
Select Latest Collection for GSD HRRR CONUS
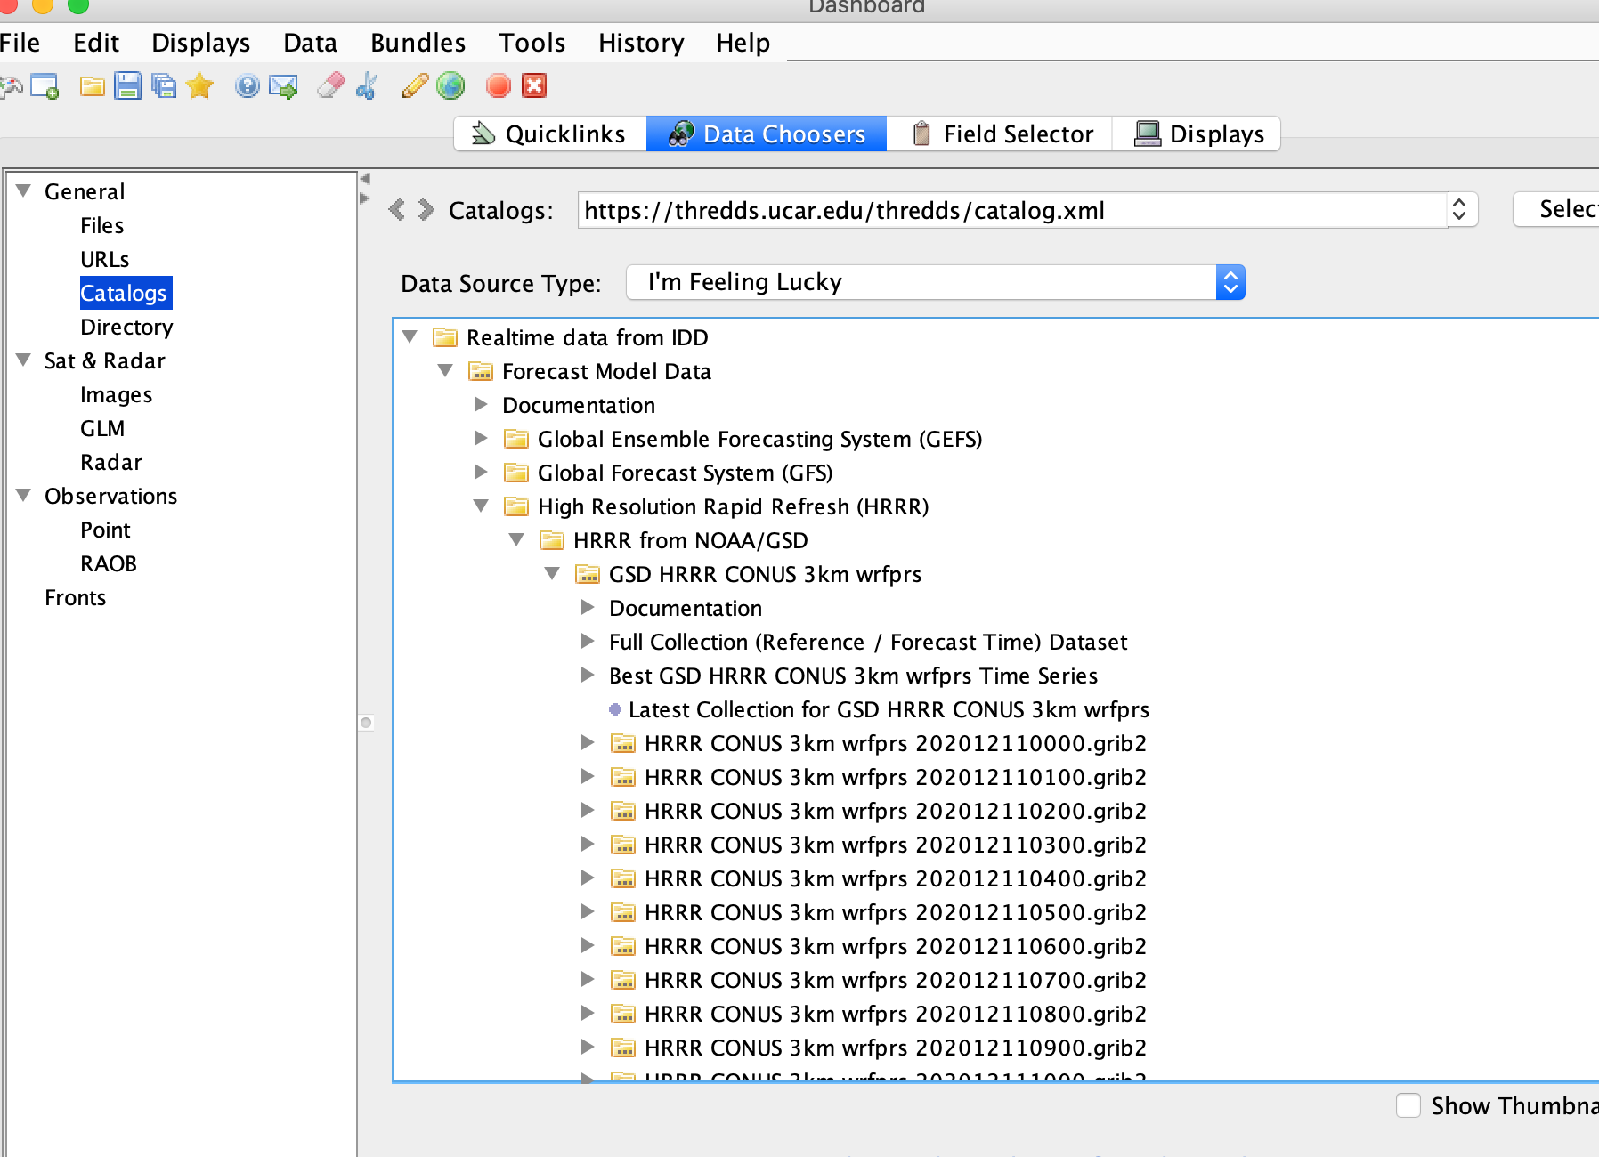click(888, 709)
